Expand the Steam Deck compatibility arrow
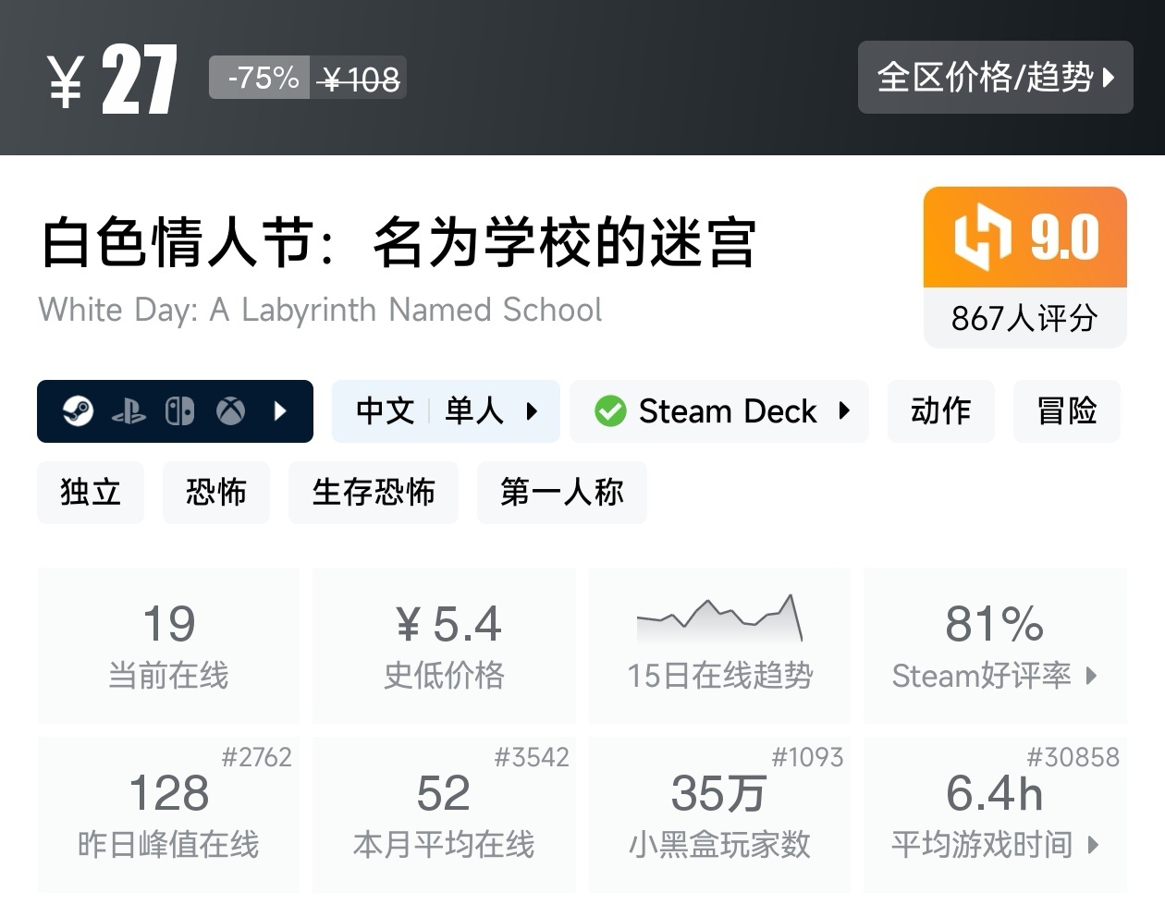 (x=844, y=411)
